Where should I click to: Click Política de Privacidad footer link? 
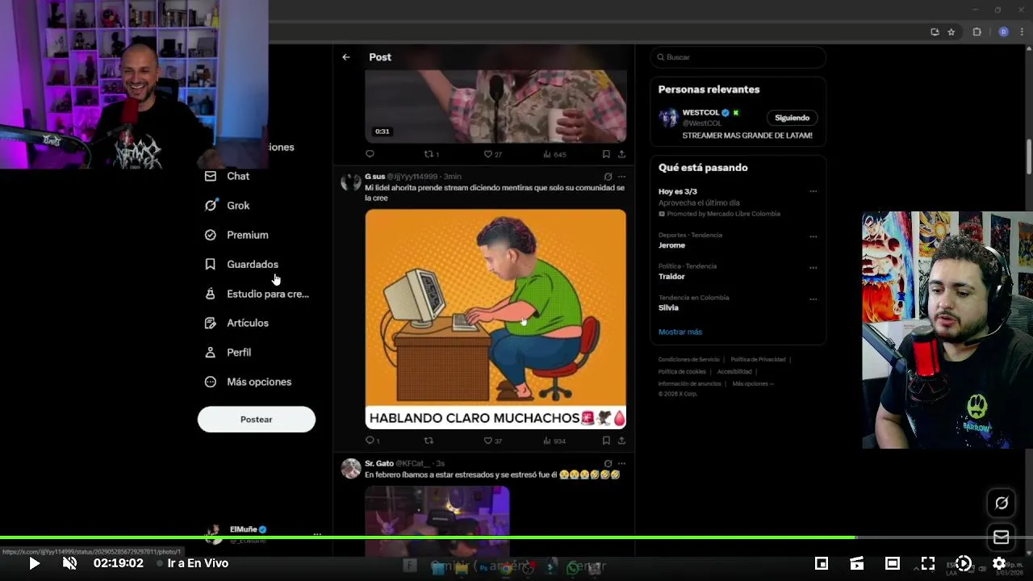click(x=758, y=360)
